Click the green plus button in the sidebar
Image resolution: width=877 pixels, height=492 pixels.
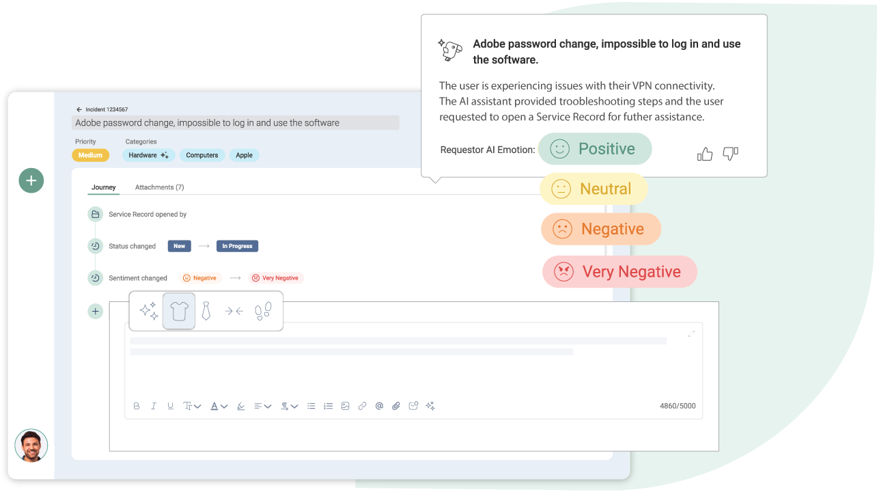pos(31,180)
